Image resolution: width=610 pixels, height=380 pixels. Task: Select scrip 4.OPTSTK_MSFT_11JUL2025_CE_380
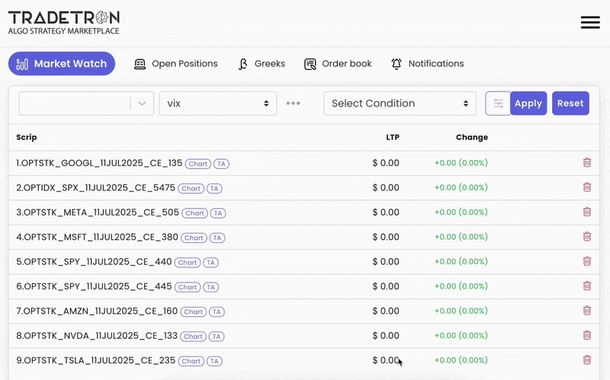(98, 237)
